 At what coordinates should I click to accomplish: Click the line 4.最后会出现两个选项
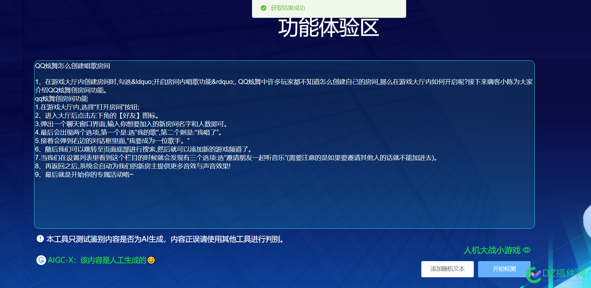tap(129, 132)
